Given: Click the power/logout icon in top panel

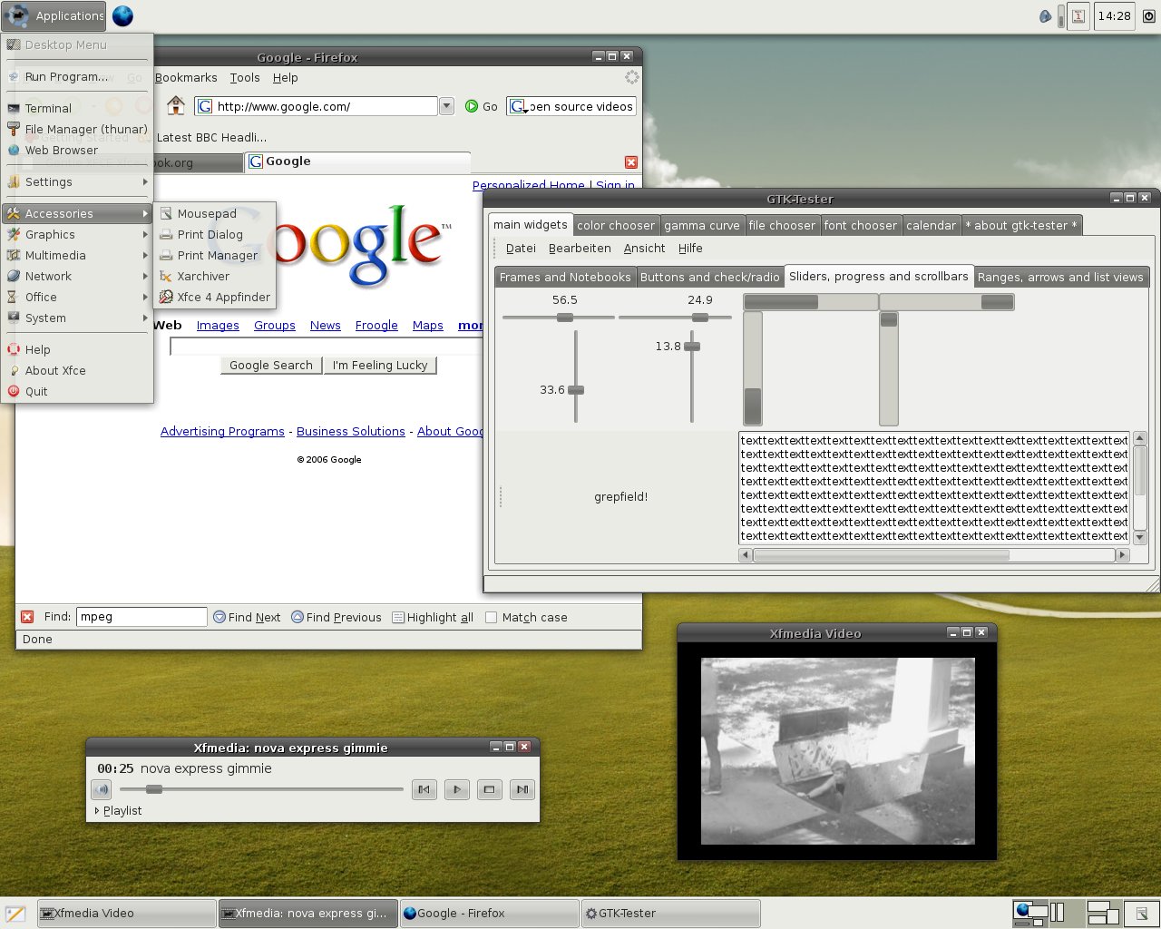Looking at the screenshot, I should click(1148, 15).
